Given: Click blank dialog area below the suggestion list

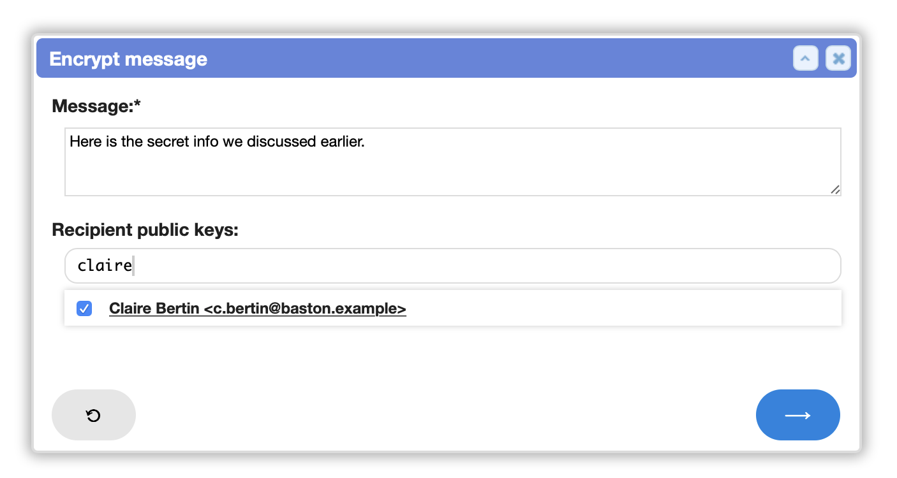Looking at the screenshot, I should pyautogui.click(x=447, y=357).
